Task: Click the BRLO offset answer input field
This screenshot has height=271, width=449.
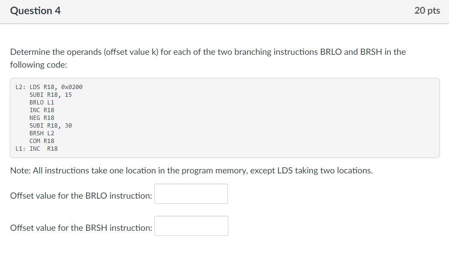Action: point(191,194)
